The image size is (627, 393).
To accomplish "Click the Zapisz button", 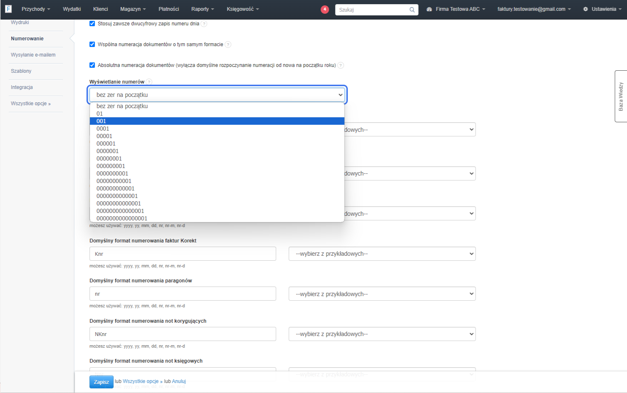I will point(101,382).
